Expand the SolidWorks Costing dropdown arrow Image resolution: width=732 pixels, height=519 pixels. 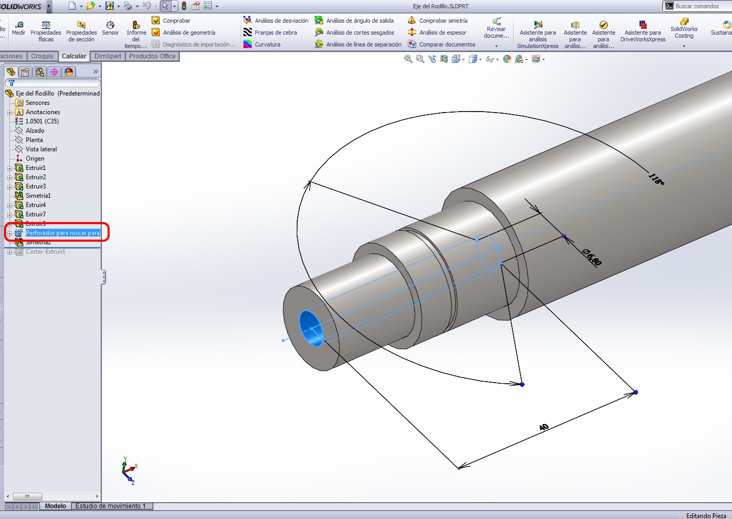[x=684, y=46]
